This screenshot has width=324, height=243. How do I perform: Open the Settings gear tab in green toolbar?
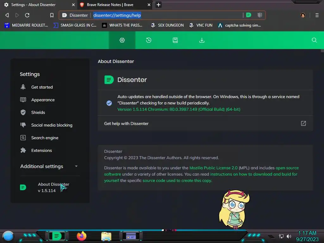point(122,40)
